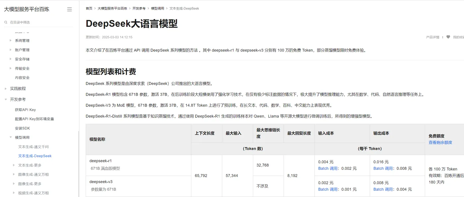Collapse the 开发参考 section arrow

[6, 99]
